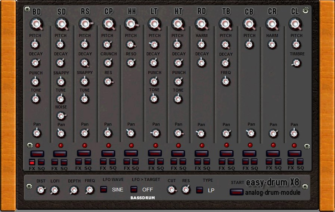This screenshot has height=212, width=335.
Task: Toggle the BD FX button
Action: click(x=32, y=162)
